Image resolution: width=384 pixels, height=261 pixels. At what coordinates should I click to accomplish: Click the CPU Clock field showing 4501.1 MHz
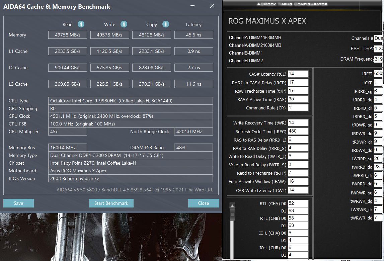(x=131, y=116)
